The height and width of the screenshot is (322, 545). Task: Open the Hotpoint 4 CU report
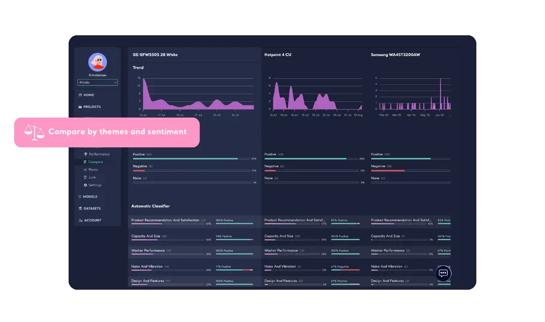[276, 55]
